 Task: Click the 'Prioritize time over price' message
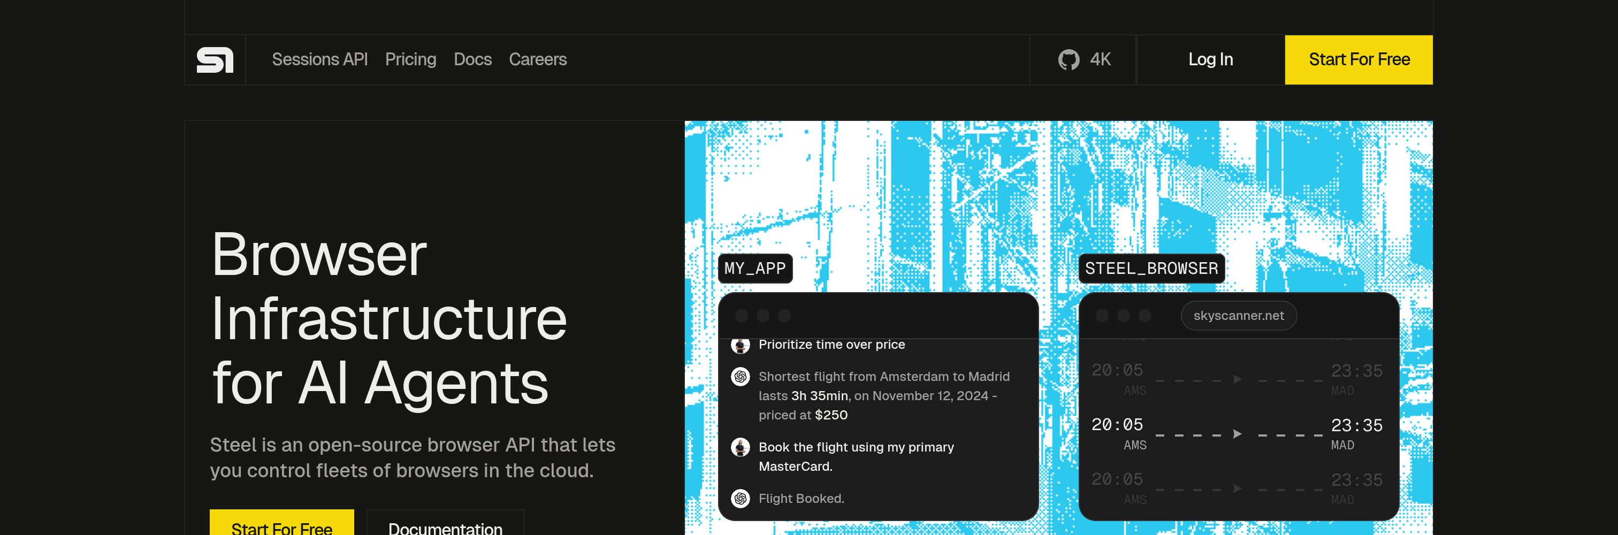tap(831, 344)
